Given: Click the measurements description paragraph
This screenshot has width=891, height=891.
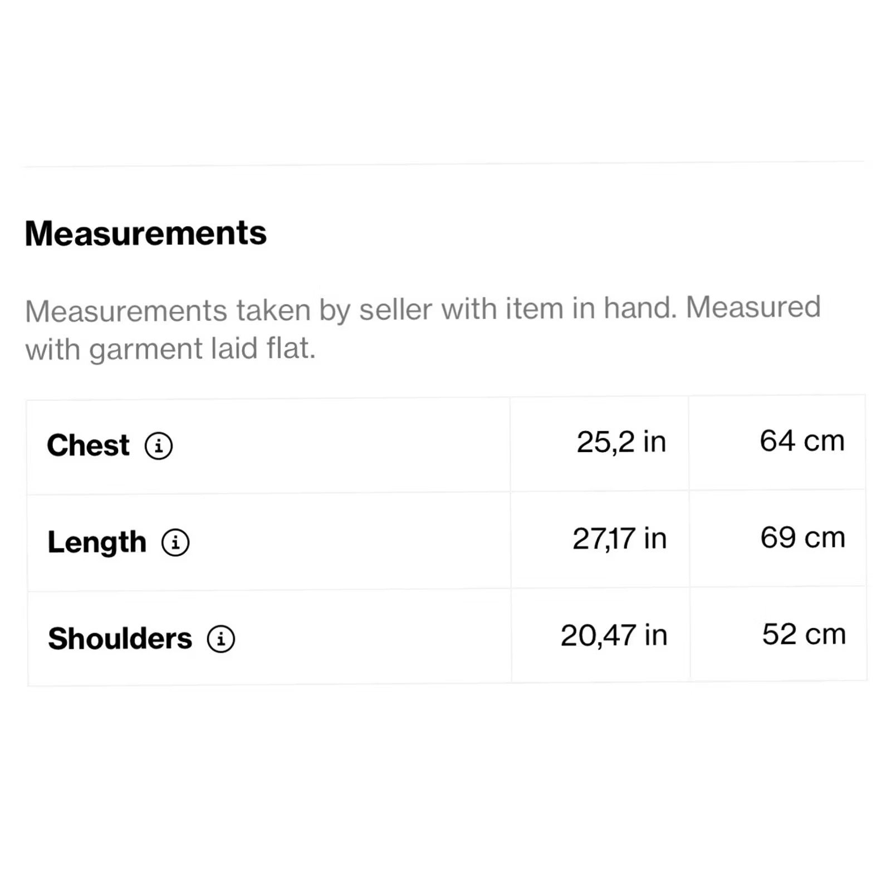Looking at the screenshot, I should (x=423, y=329).
